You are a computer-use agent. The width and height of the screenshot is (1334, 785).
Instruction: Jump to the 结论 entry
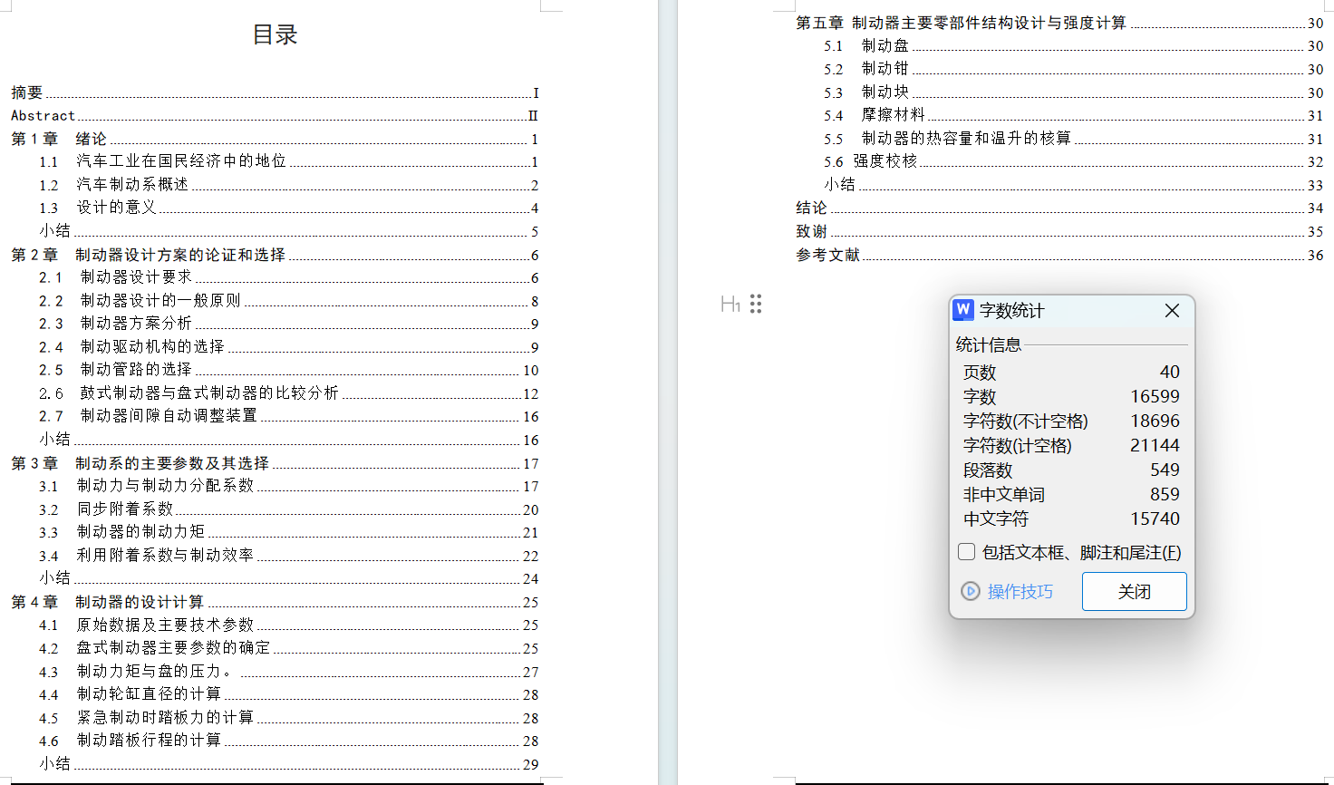pos(1059,208)
